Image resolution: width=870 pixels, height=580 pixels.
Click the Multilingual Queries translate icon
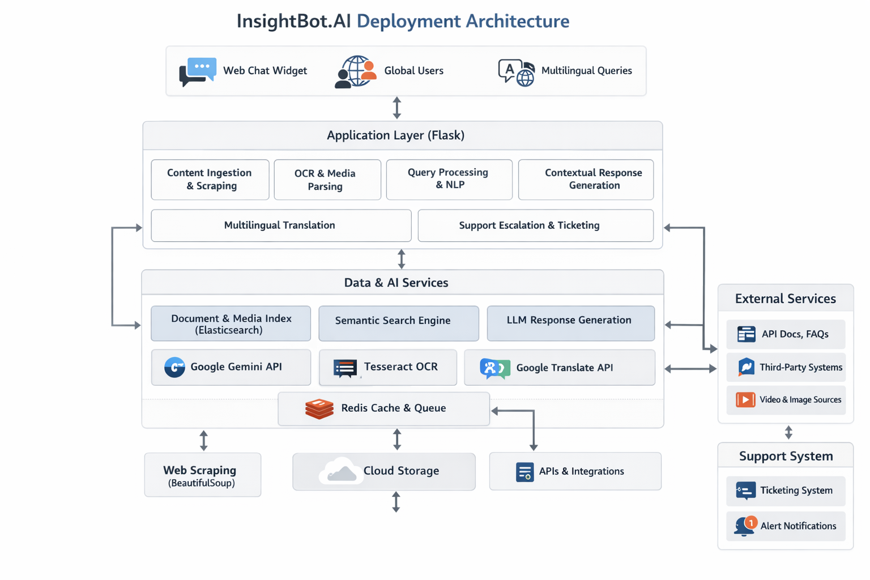click(516, 72)
